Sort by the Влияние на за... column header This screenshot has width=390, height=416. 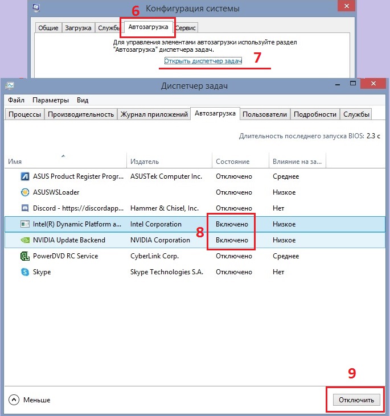[x=297, y=161]
